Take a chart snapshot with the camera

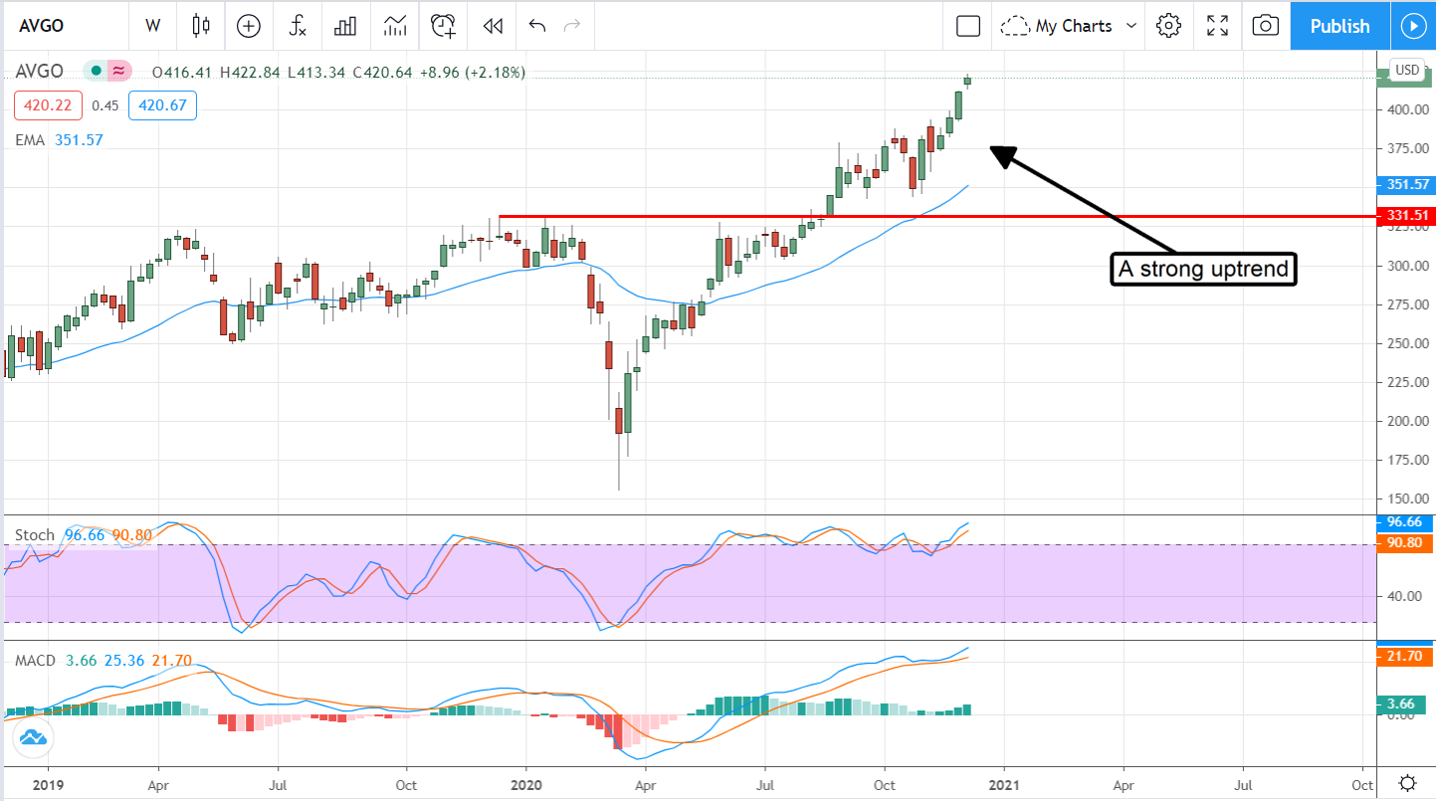(1265, 26)
